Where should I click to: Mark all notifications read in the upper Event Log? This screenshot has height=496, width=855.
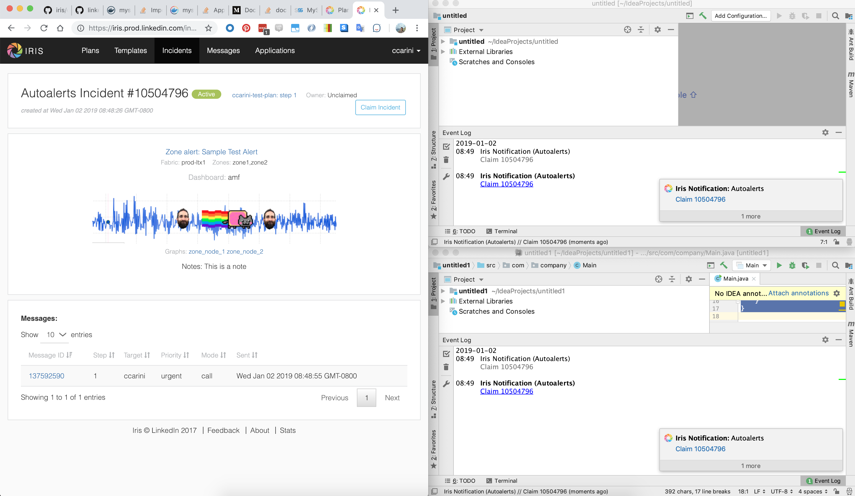pyautogui.click(x=446, y=146)
